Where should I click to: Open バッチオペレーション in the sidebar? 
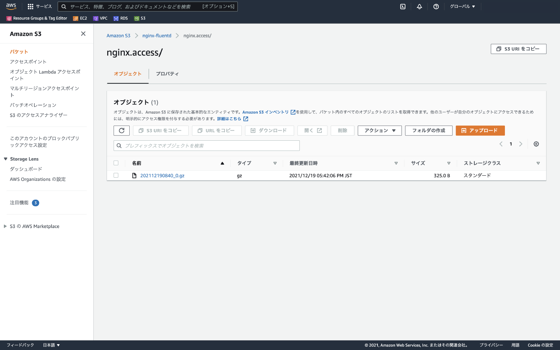point(33,105)
